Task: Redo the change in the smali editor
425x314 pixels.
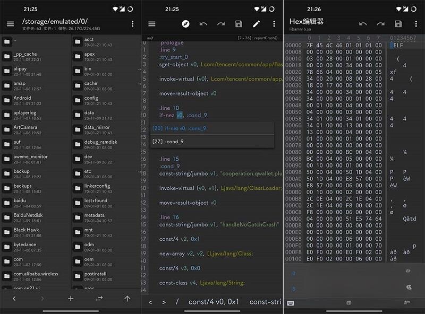Action: tap(221, 24)
